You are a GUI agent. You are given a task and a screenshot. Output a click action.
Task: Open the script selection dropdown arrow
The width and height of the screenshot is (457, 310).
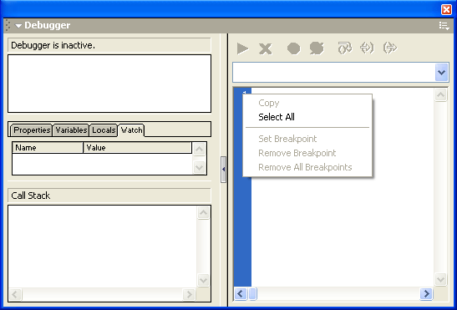442,72
